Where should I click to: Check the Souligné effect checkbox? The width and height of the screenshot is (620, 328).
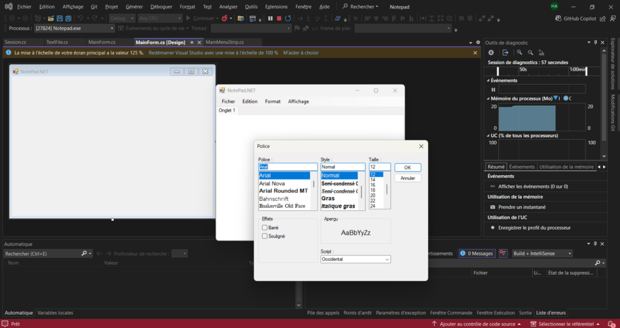pyautogui.click(x=265, y=236)
